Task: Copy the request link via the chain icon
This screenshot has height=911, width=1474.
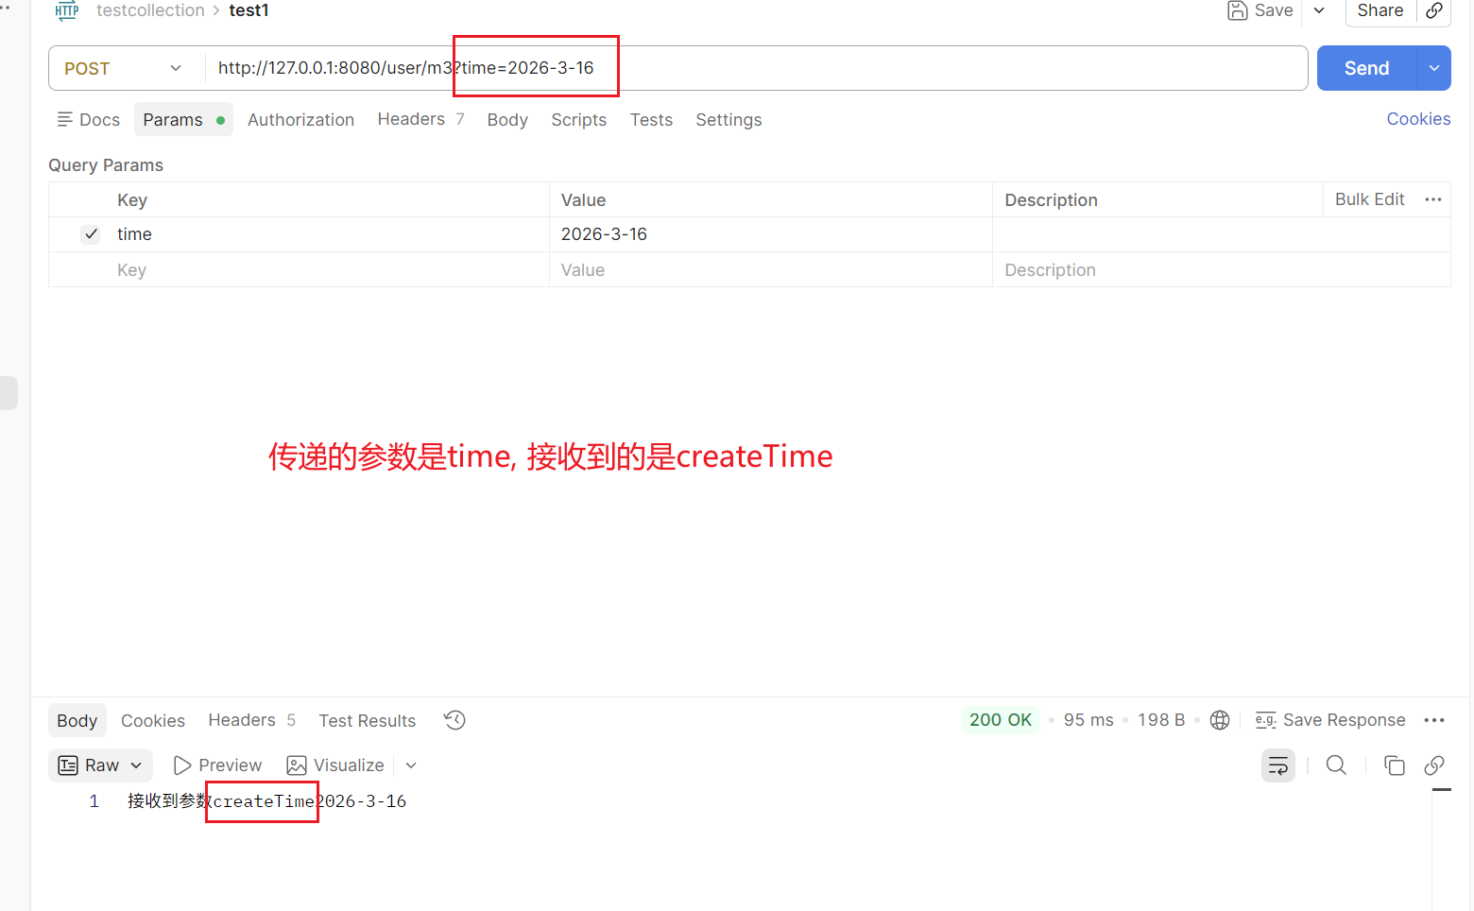Action: coord(1434,10)
